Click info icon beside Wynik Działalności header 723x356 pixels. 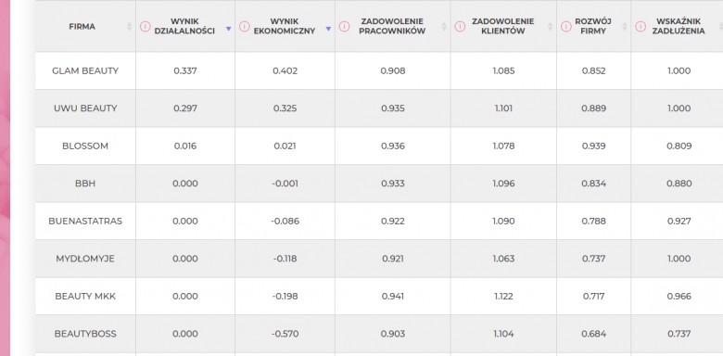pos(145,26)
